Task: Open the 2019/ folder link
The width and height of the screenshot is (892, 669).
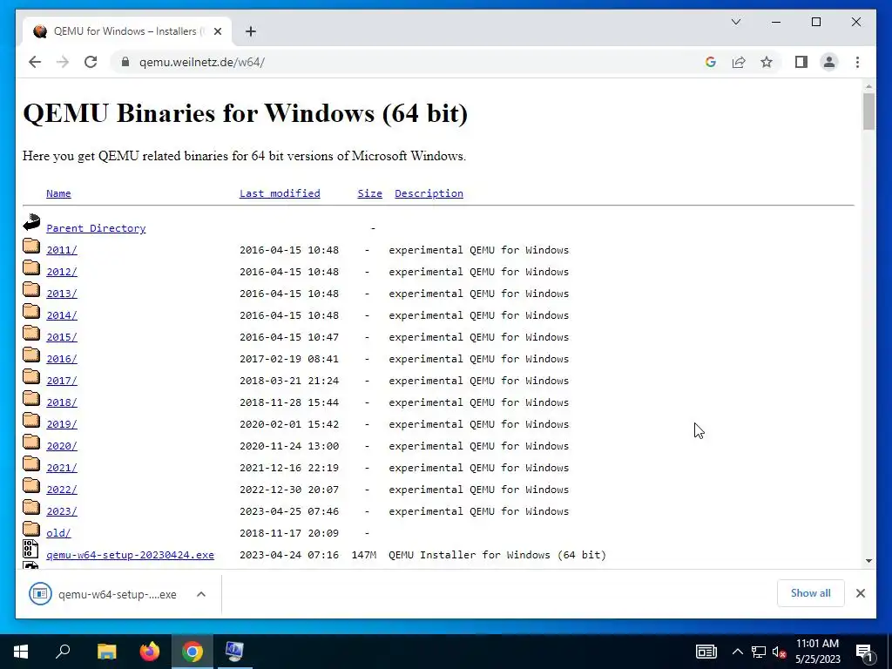Action: pos(62,424)
